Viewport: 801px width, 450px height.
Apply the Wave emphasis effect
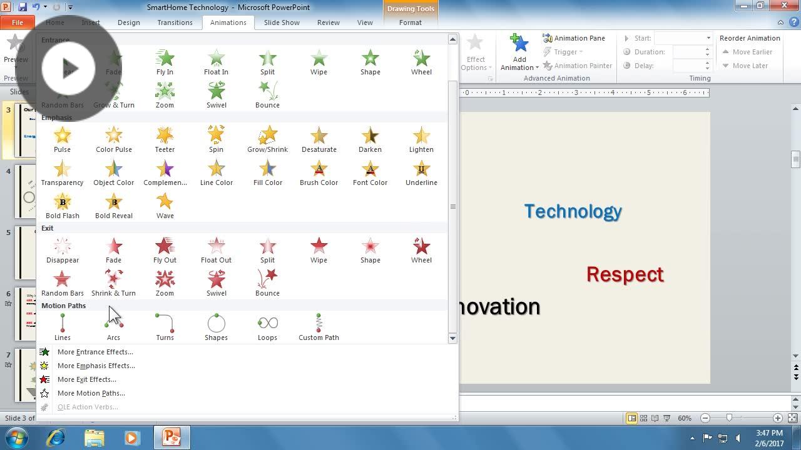click(x=165, y=204)
